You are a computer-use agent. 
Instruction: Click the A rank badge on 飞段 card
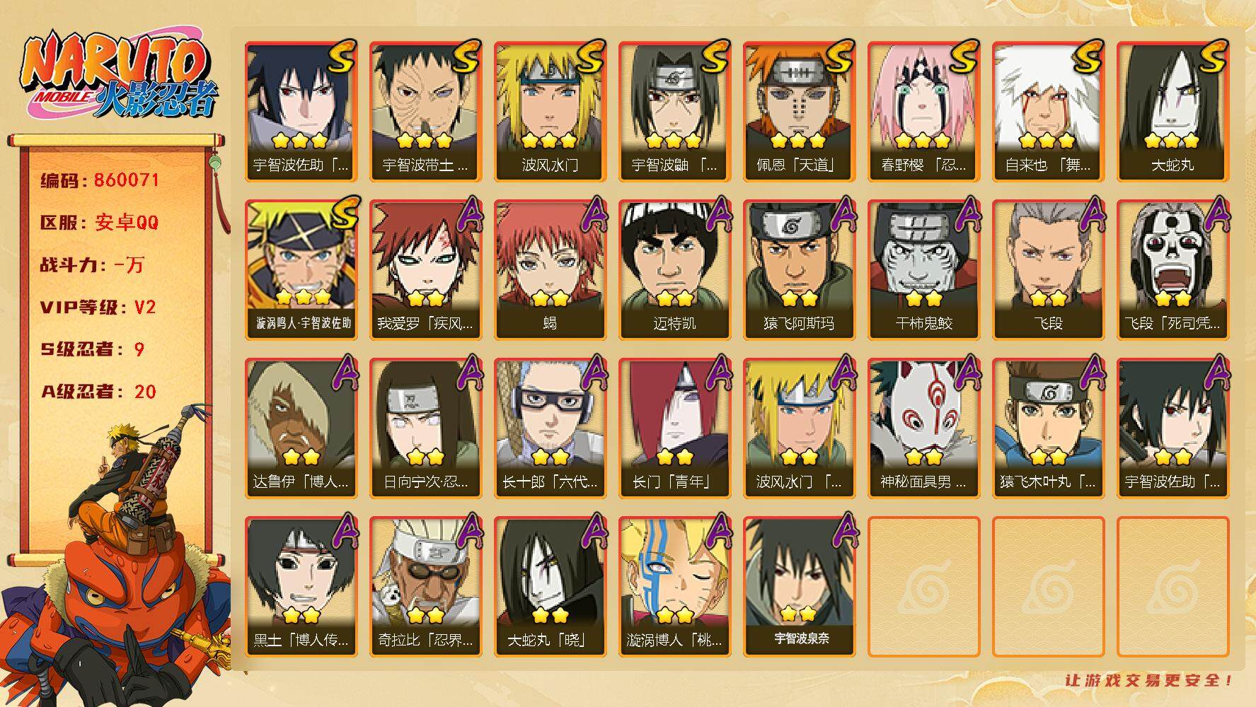(1090, 214)
